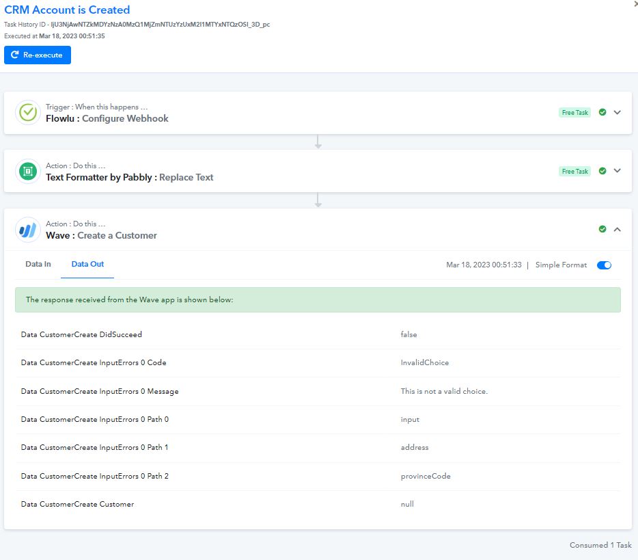Click the Wave response received green banner
The height and width of the screenshot is (560, 638).
pyautogui.click(x=318, y=300)
